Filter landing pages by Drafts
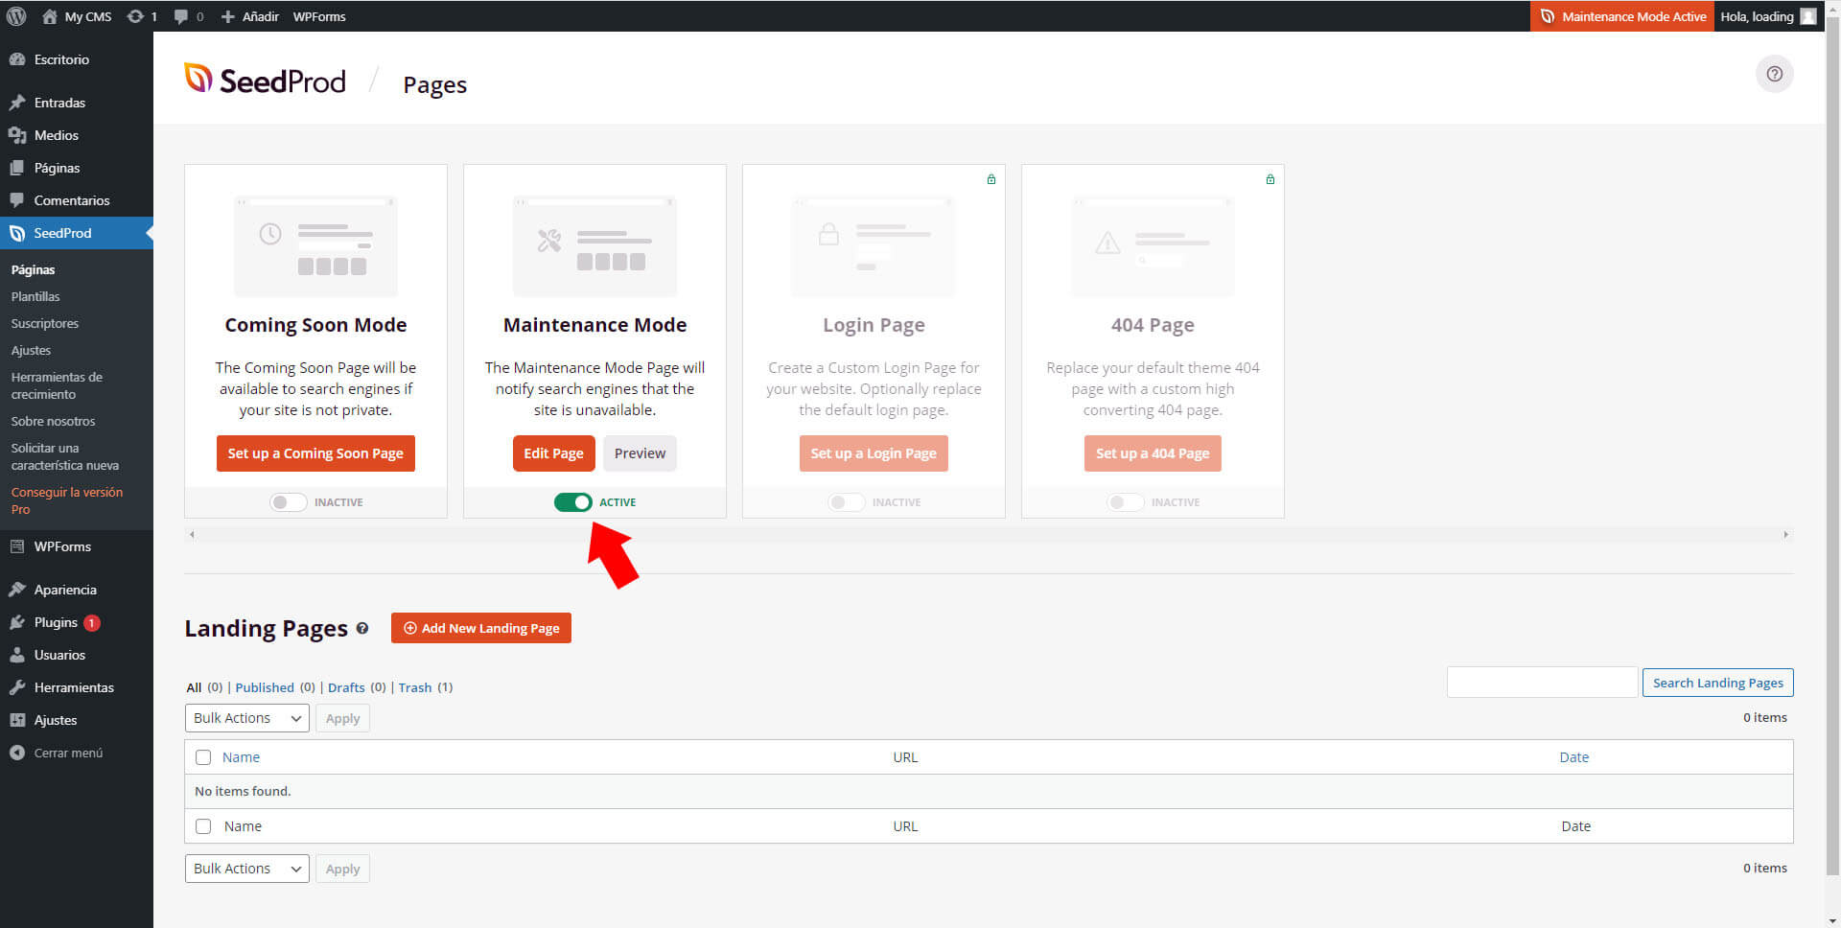The image size is (1841, 928). (x=346, y=687)
